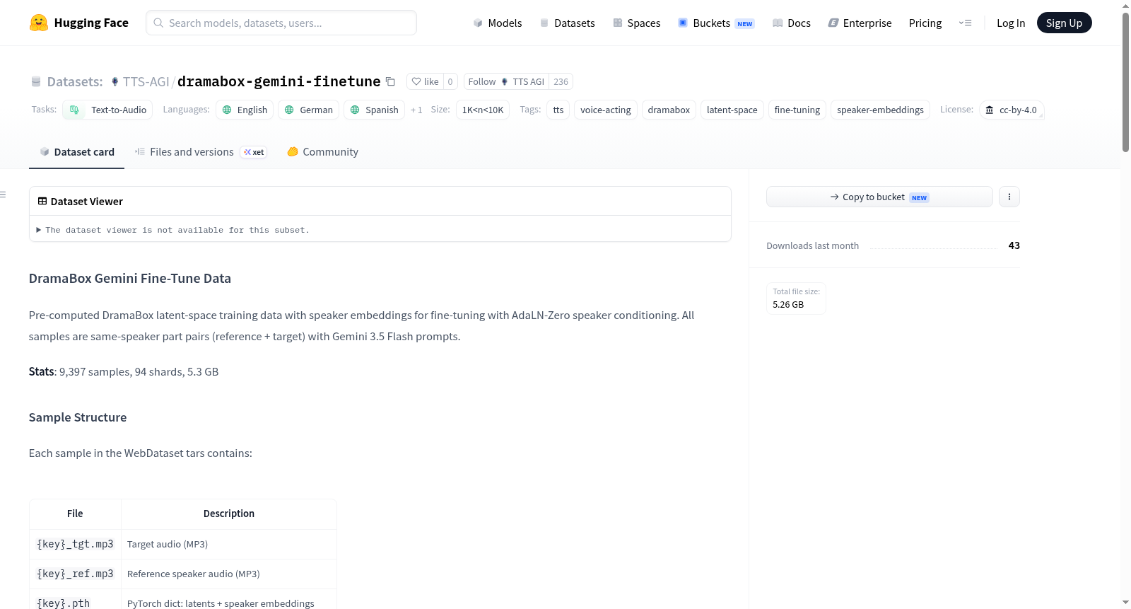
Task: Click the page vertical scrollbar
Action: [x=1125, y=81]
